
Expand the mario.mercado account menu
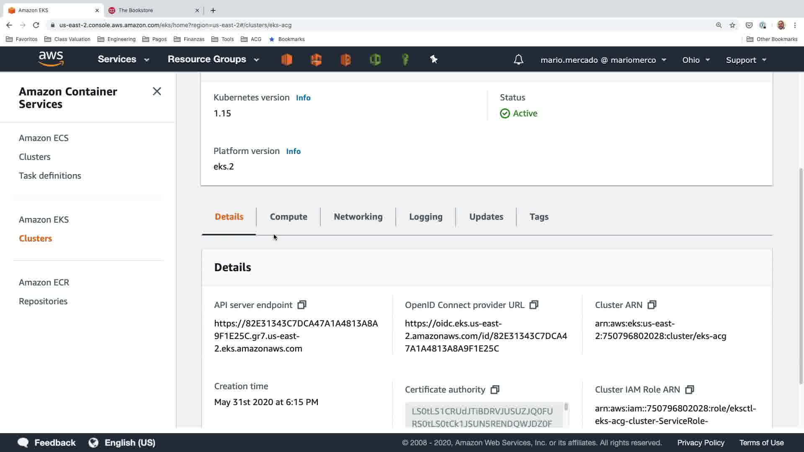[x=603, y=60]
